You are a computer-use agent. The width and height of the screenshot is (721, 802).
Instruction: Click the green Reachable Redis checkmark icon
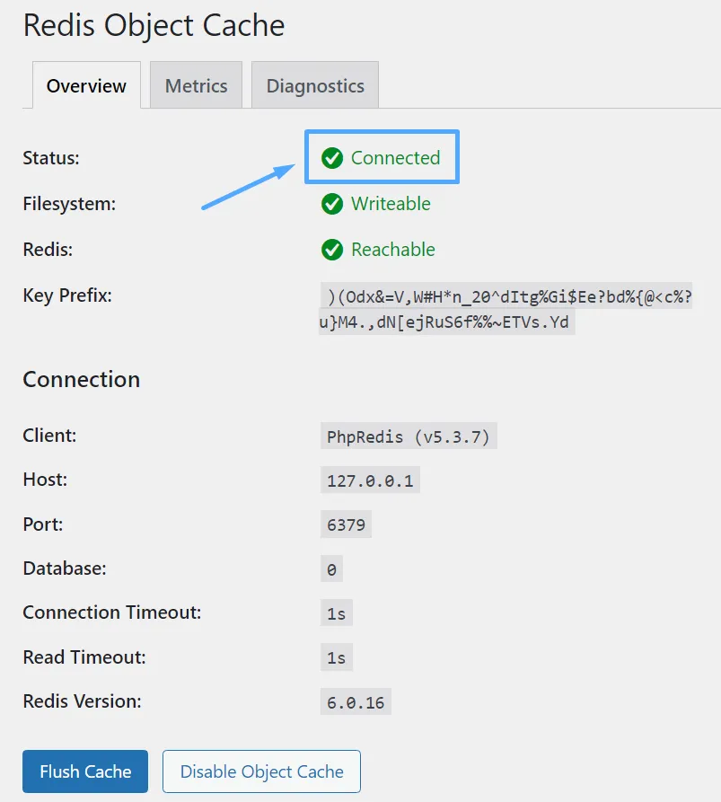[x=332, y=250]
